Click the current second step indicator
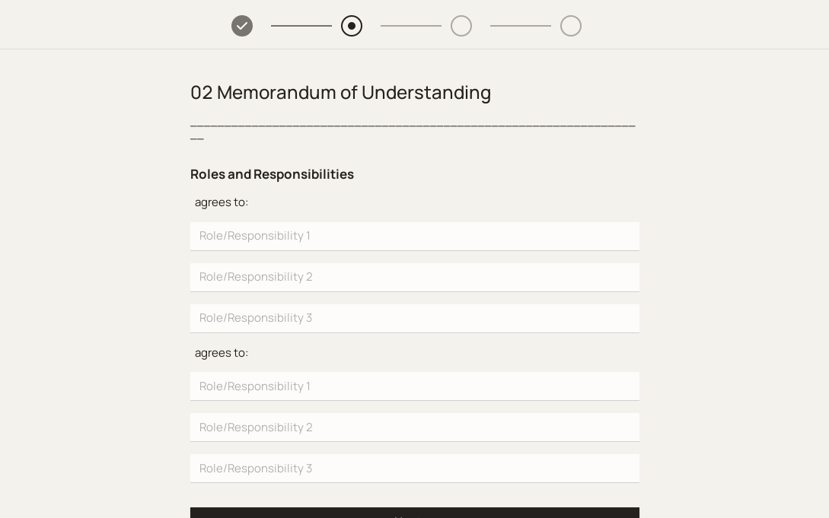Viewport: 829px width, 518px height. (352, 26)
